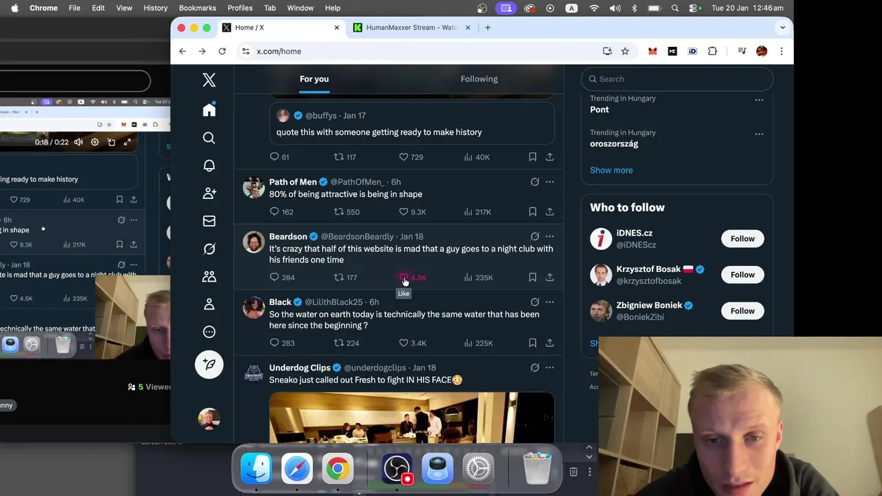
Task: Open more options on Underdog Clips post
Action: (x=550, y=367)
